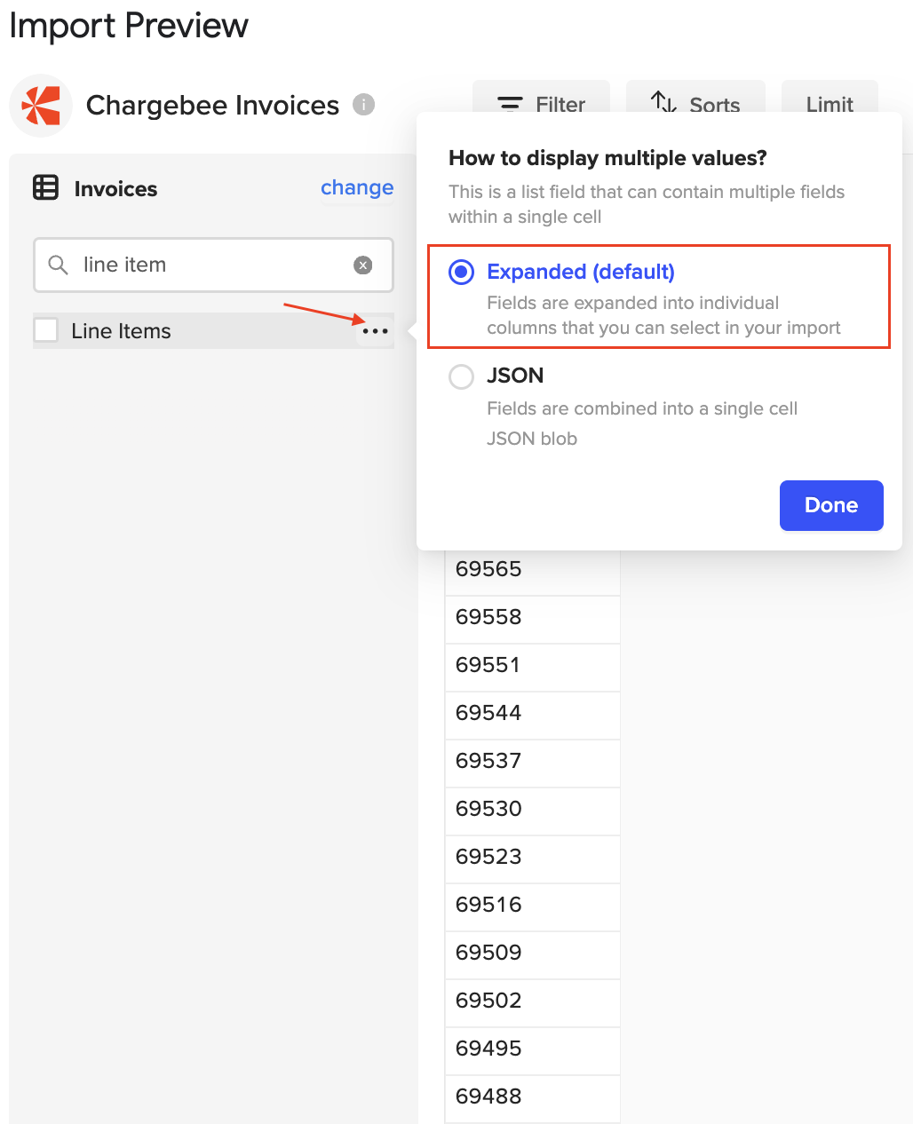Viewport: 913px width, 1124px height.
Task: Select the cell with value 69530
Action: 531,809
